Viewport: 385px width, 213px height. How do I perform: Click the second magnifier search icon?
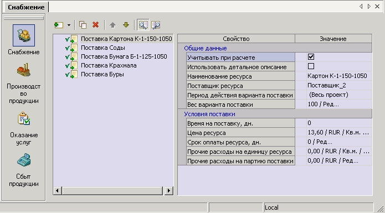[156, 25]
